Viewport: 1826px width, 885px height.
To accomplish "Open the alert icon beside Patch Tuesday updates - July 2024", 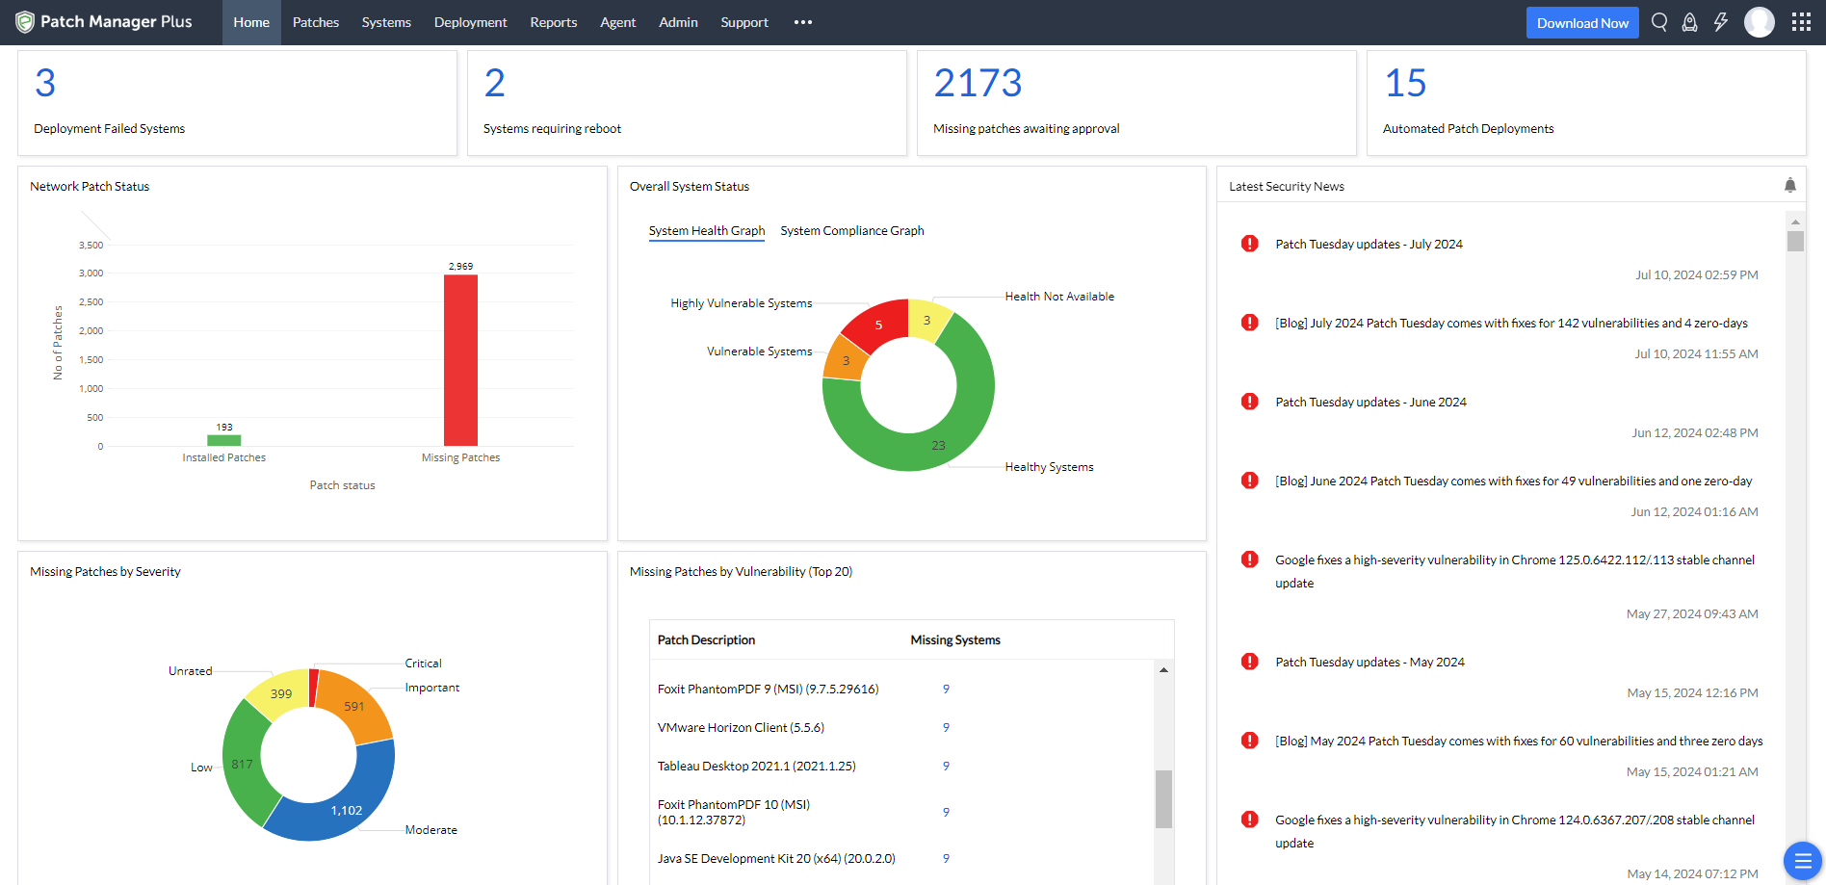I will pyautogui.click(x=1249, y=243).
